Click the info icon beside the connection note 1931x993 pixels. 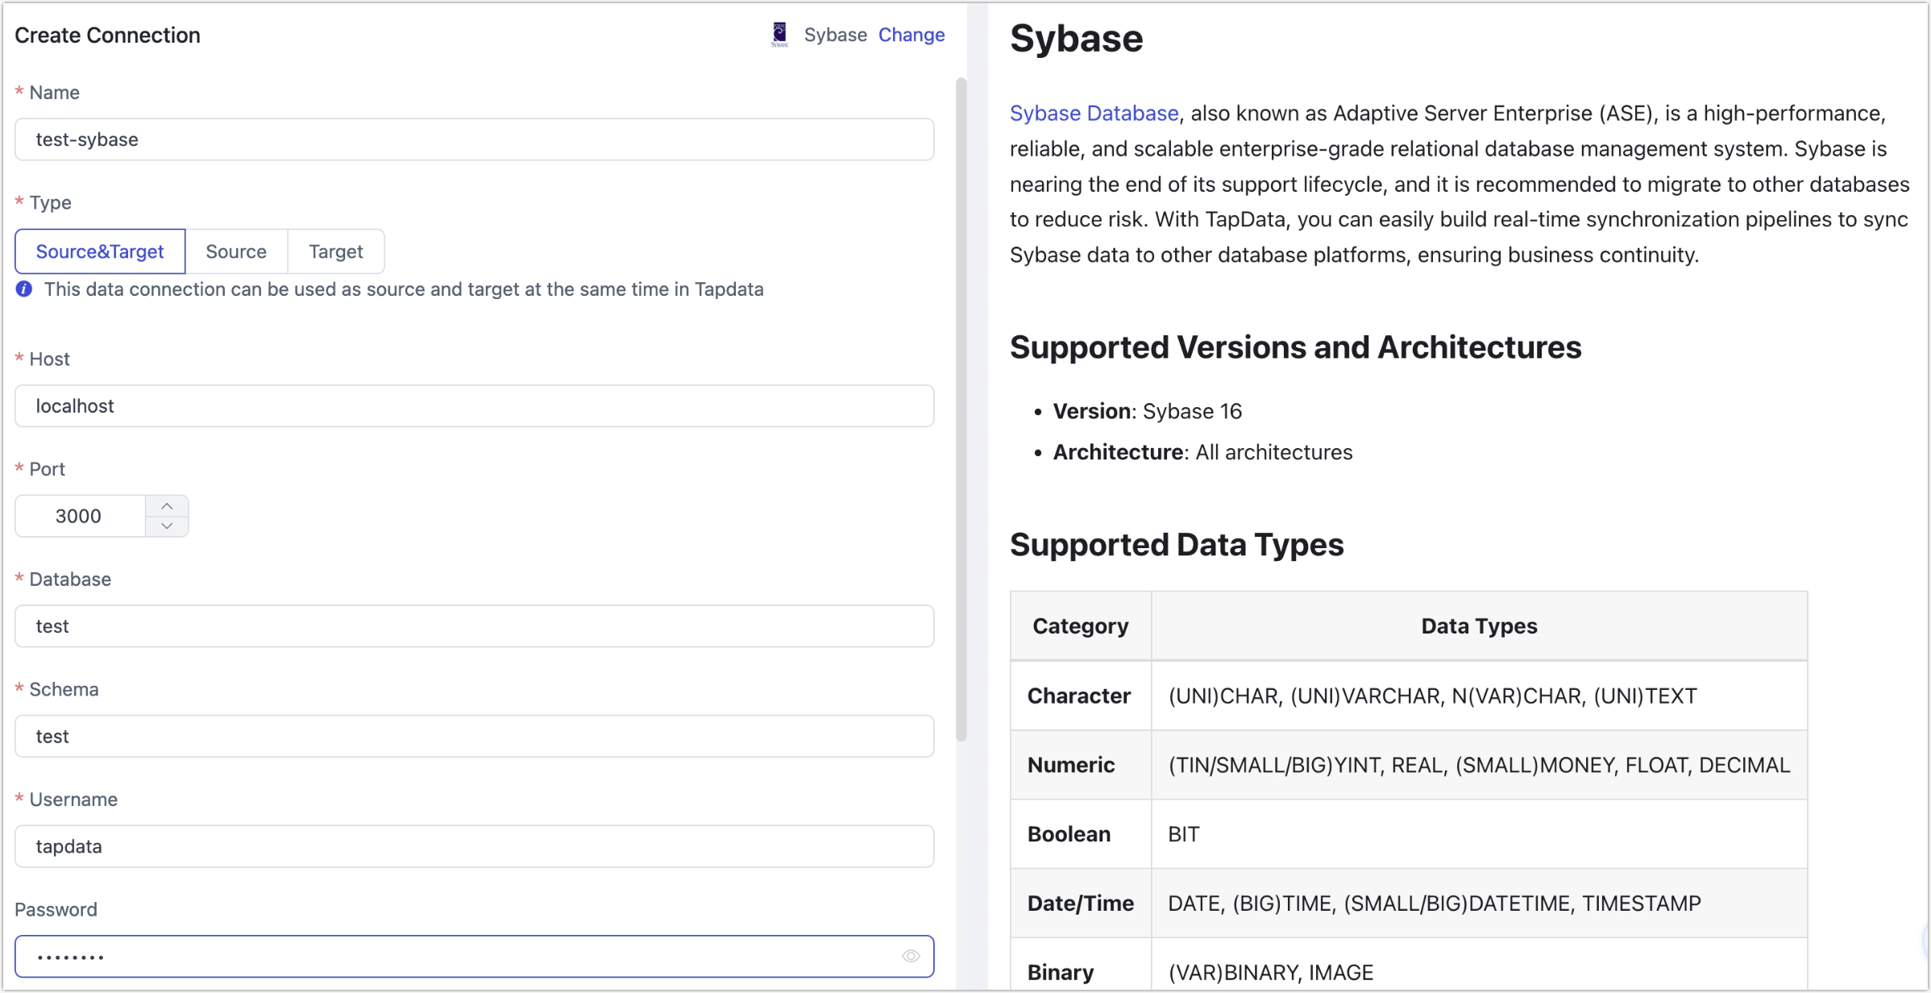tap(23, 289)
